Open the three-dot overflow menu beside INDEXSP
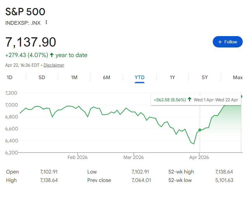 coord(46,22)
